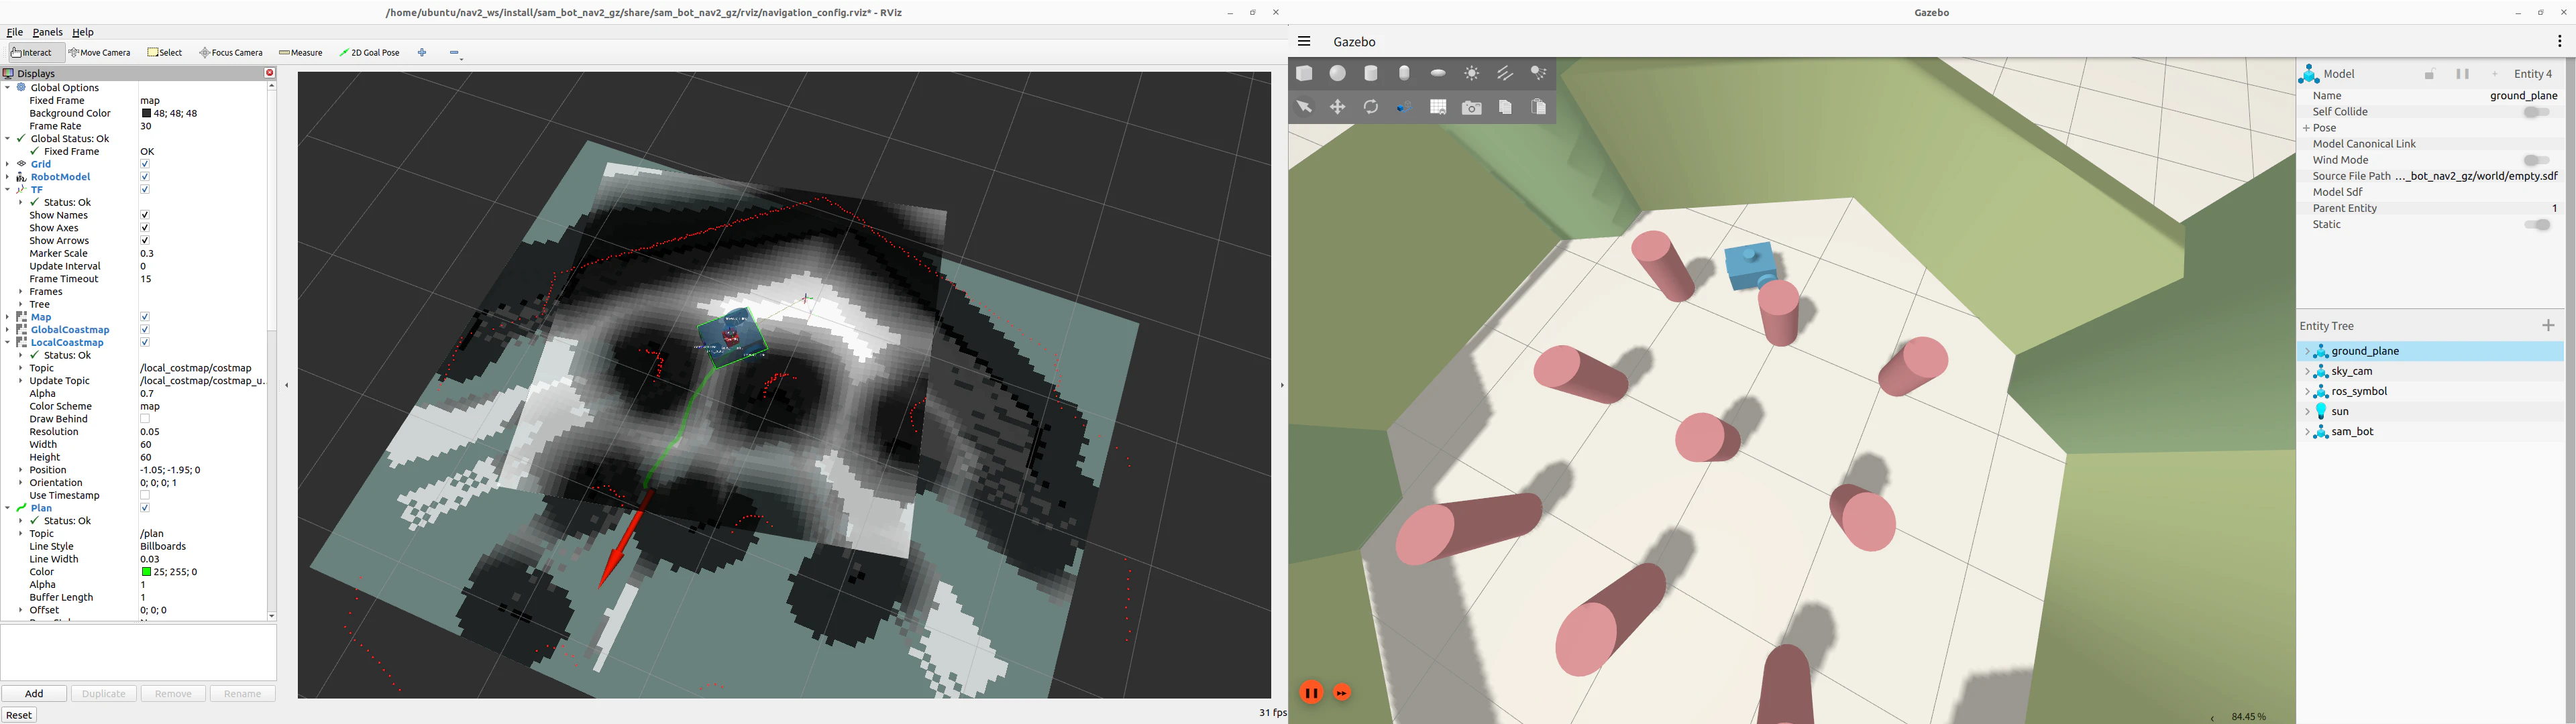Screen dimensions: 2576x724
Task: Turn on the Self Collide switch
Action: point(2537,112)
